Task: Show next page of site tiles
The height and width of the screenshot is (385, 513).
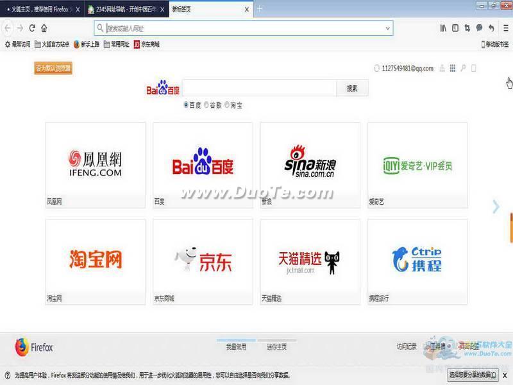Action: click(496, 207)
